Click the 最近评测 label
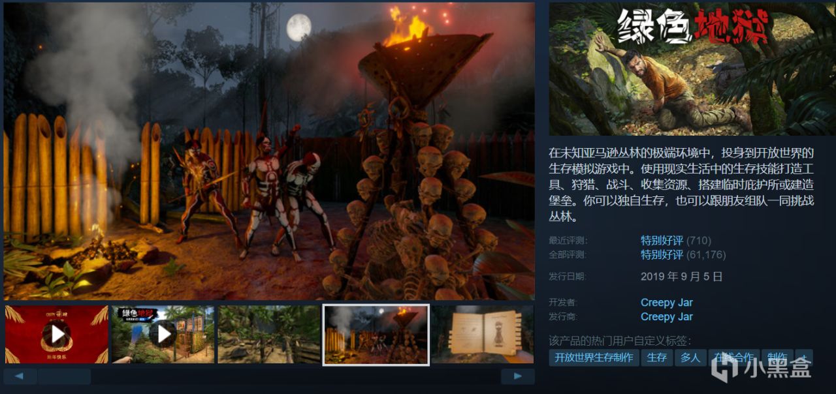The height and width of the screenshot is (394, 836). pos(568,241)
